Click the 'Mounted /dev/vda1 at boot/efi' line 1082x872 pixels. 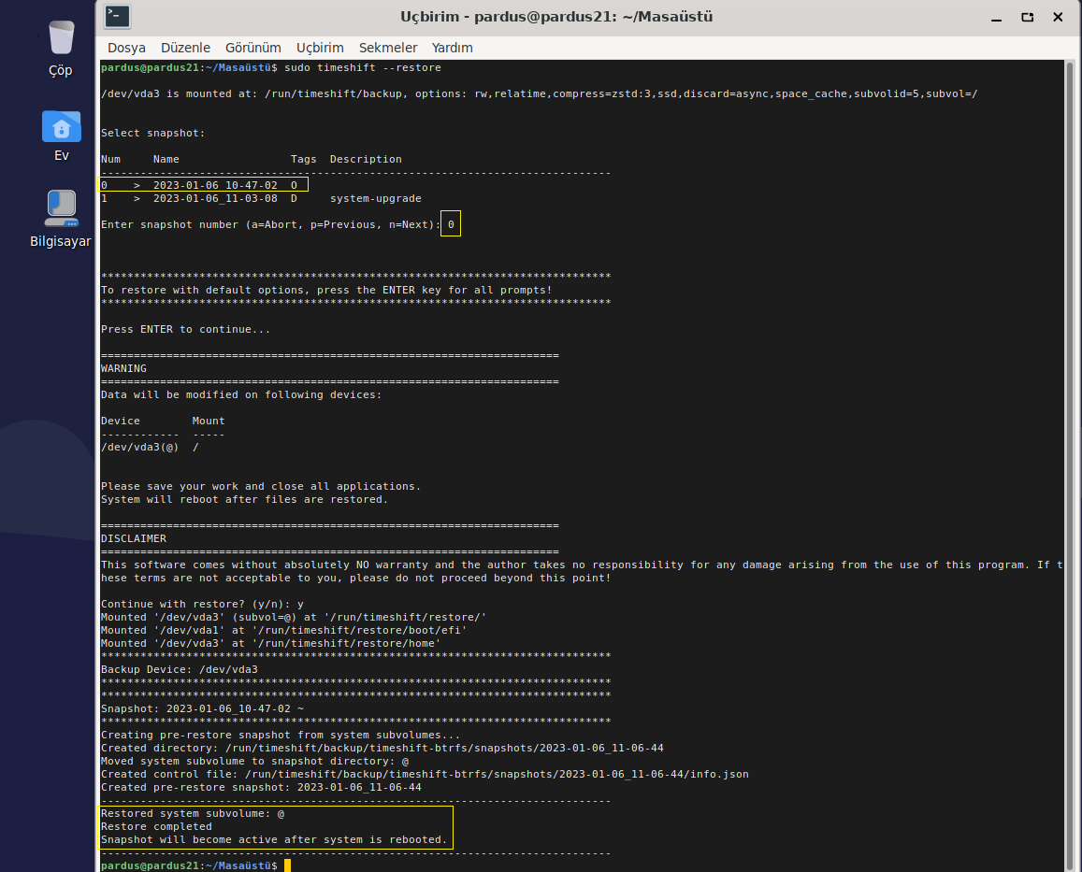(283, 630)
